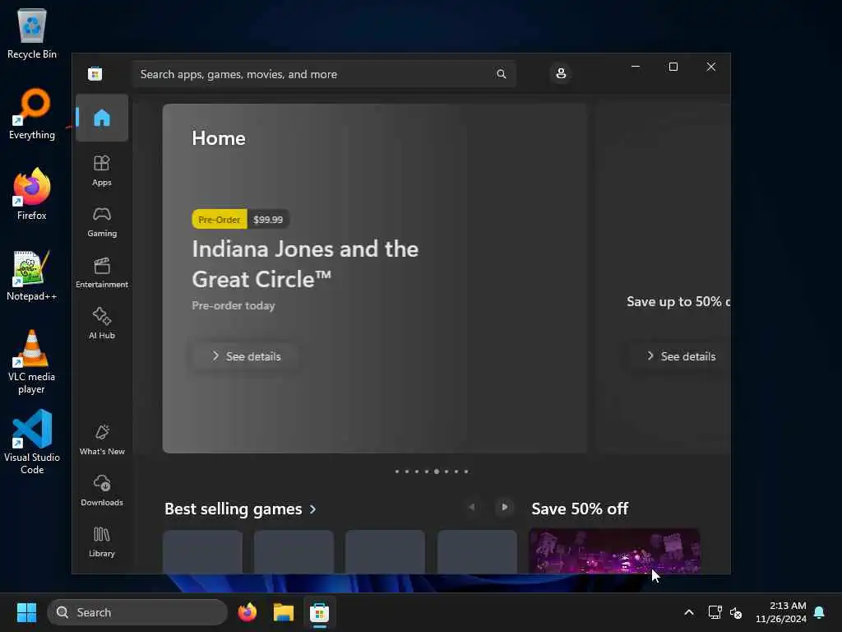Viewport: 842px width, 632px height.
Task: Open File Explorer from the taskbar
Action: (284, 612)
